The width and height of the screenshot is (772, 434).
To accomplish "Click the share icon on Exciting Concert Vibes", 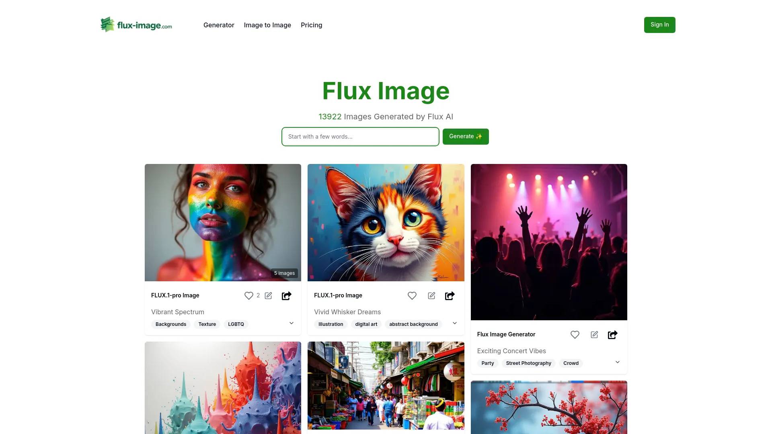I will 612,334.
